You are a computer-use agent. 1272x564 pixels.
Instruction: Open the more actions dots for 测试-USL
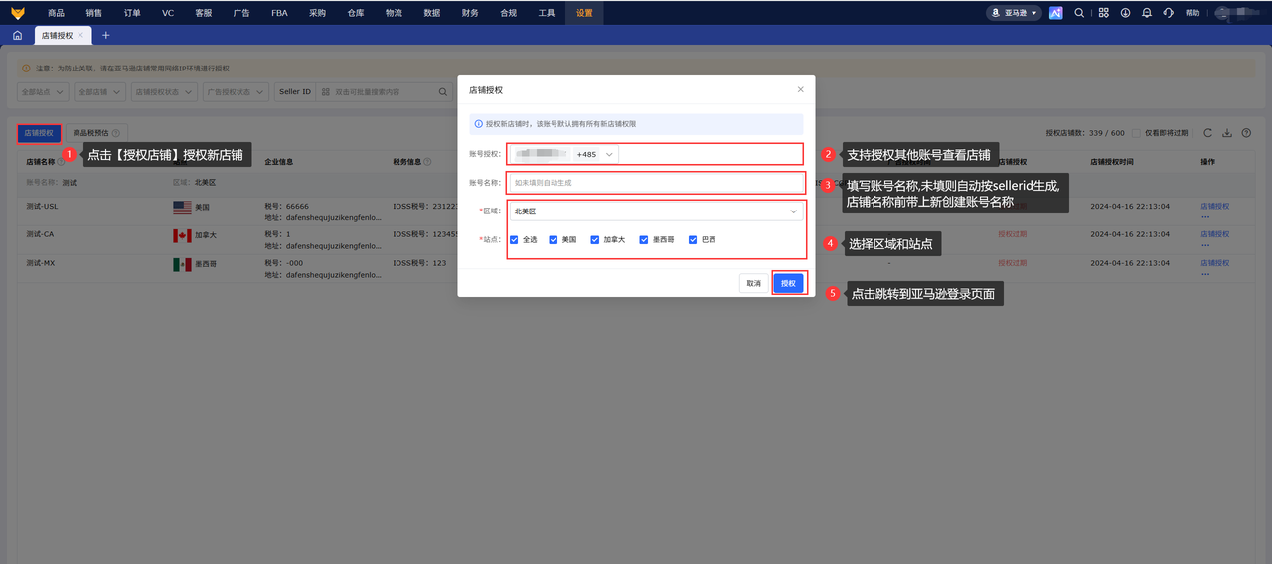click(x=1206, y=216)
